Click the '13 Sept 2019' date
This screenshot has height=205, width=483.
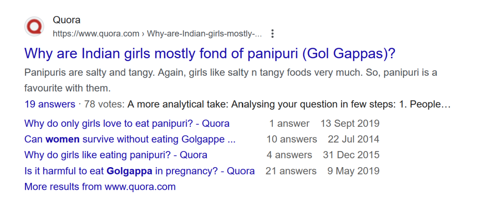350,123
